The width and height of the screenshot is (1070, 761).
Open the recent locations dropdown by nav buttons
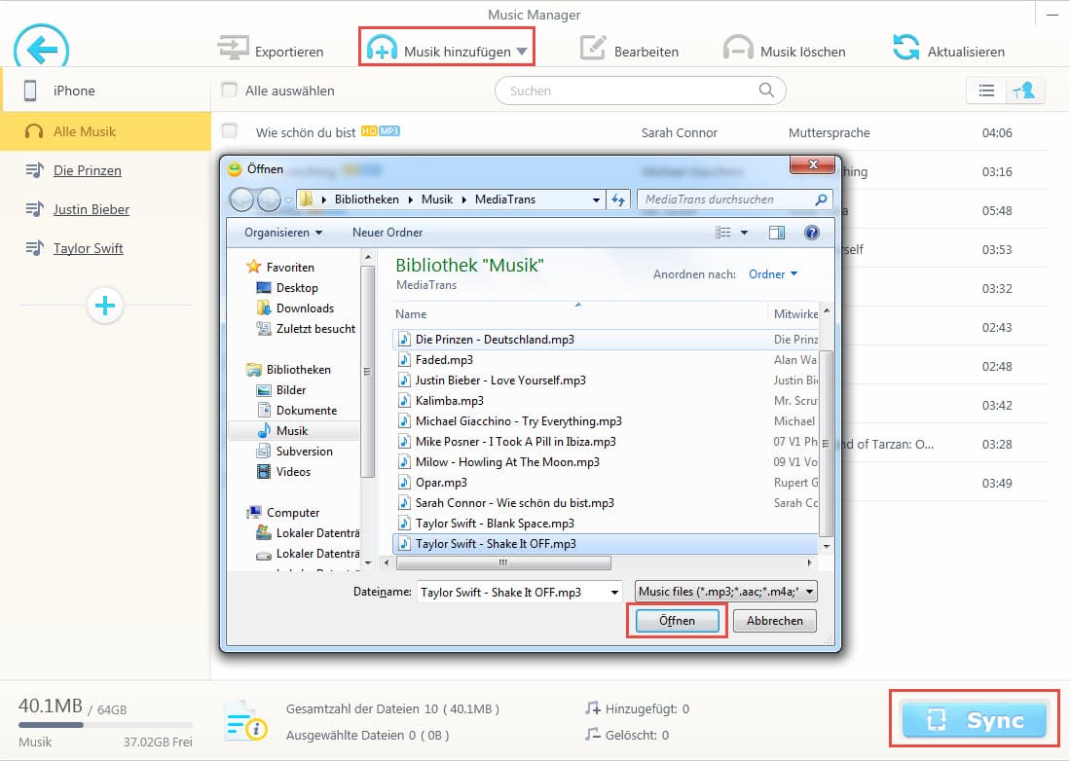[x=288, y=199]
